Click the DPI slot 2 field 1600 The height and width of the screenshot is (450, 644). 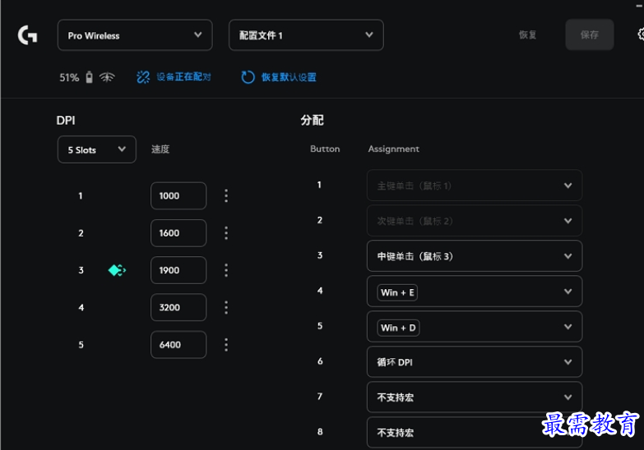[x=178, y=233]
